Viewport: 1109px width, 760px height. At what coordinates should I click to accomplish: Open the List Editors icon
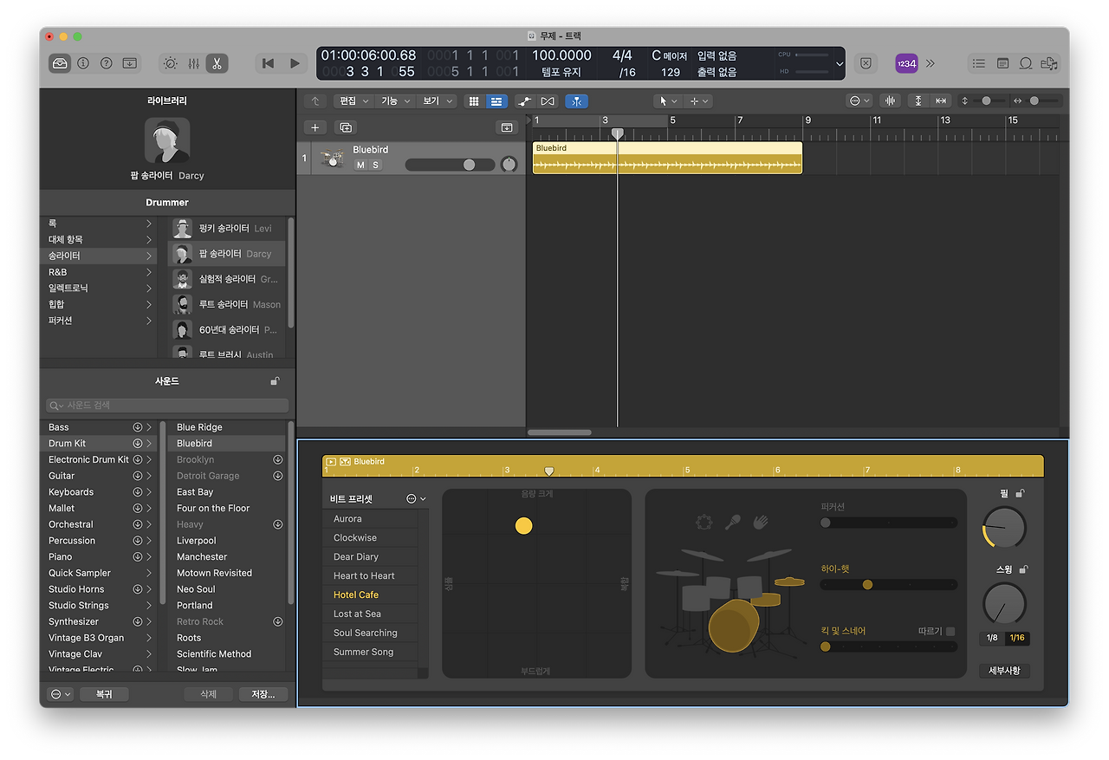979,63
